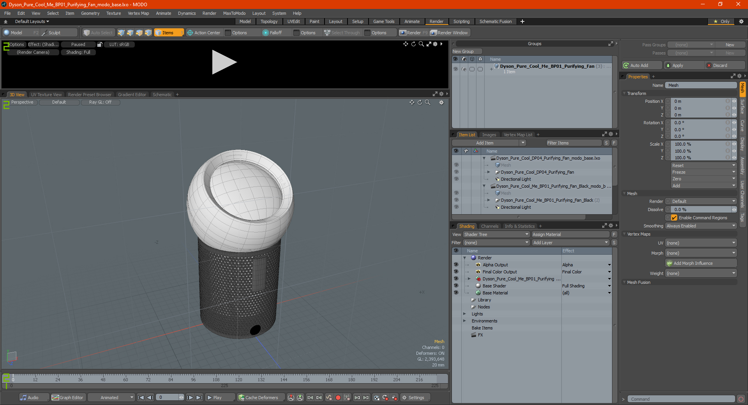Open the Default Layouts dropdown
The image size is (748, 405).
pyautogui.click(x=32, y=21)
